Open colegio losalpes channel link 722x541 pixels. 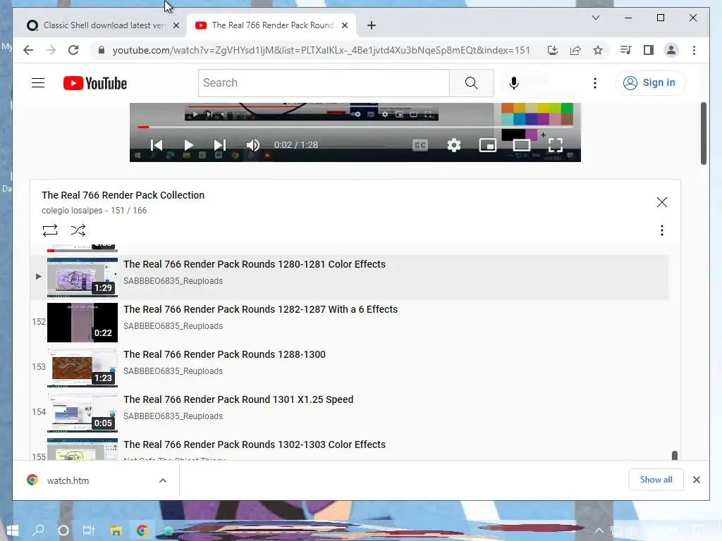click(x=72, y=210)
